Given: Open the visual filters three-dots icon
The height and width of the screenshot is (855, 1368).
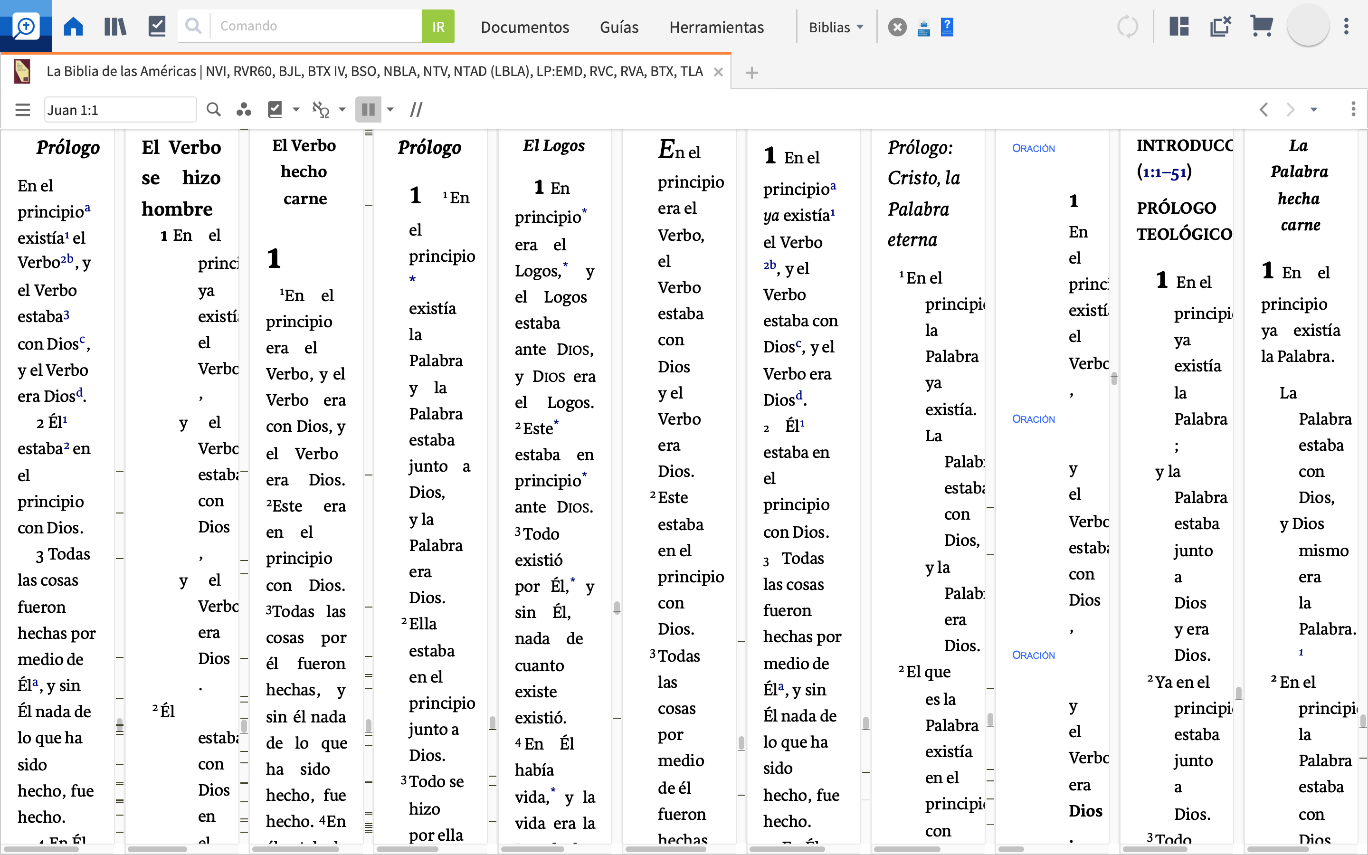Looking at the screenshot, I should [x=244, y=110].
